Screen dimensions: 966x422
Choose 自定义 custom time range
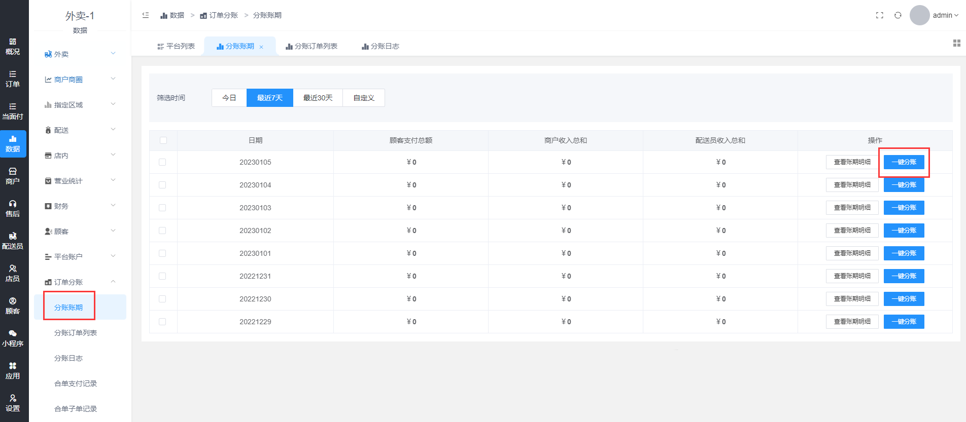[x=364, y=98]
